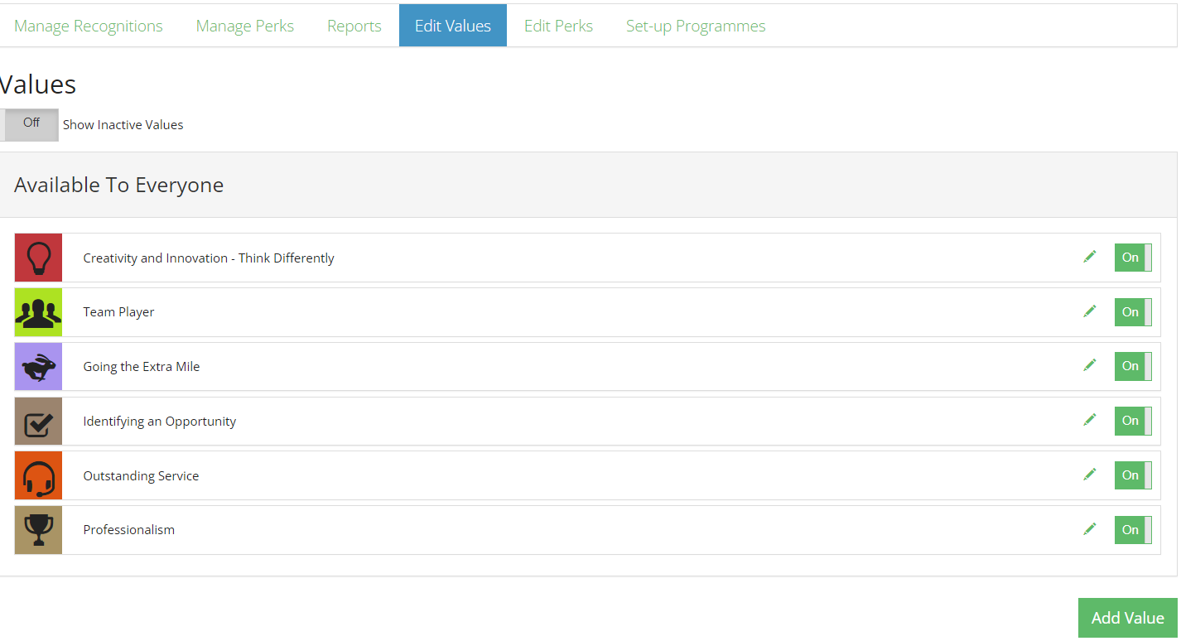Open Set-up Programmes tab

pos(696,26)
